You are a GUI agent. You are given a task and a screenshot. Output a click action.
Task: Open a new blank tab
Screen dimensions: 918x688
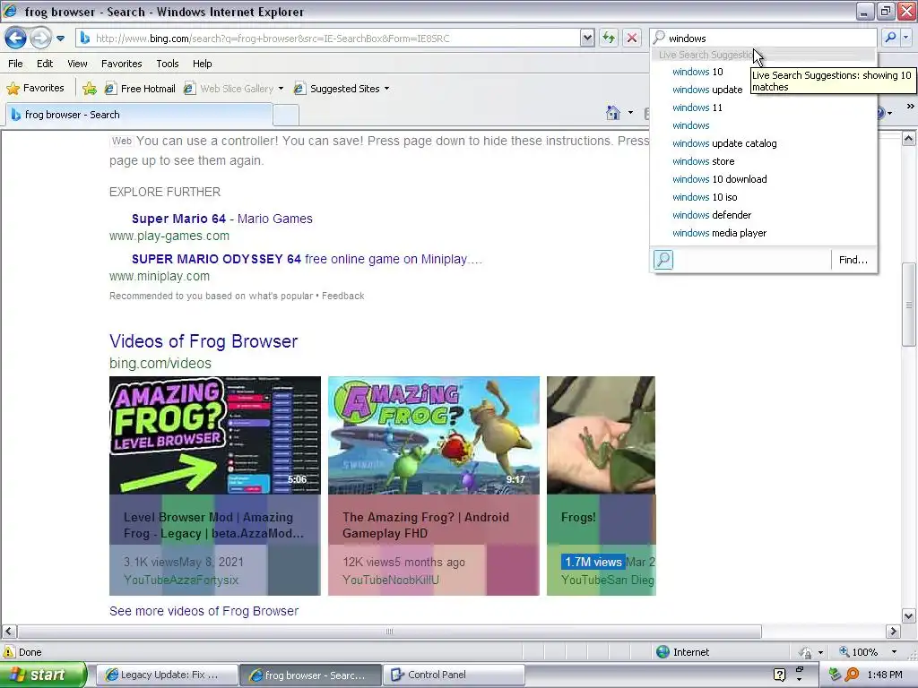286,116
